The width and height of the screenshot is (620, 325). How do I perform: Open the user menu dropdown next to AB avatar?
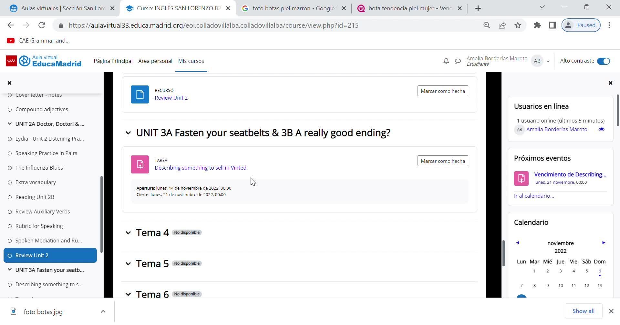tap(548, 61)
